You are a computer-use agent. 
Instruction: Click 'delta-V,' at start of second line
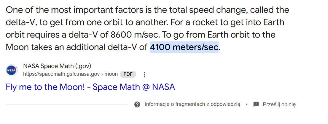(20, 22)
